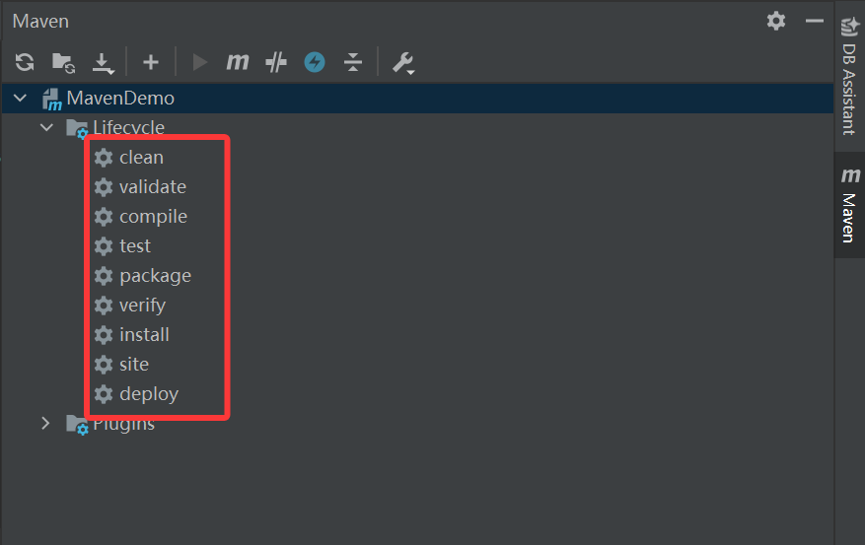865x545 pixels.
Task: Select the site lifecycle phase
Action: click(x=134, y=365)
